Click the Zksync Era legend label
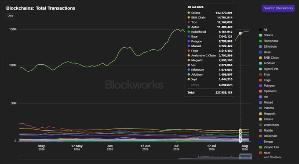This screenshot has width=299, height=164. 271,147
